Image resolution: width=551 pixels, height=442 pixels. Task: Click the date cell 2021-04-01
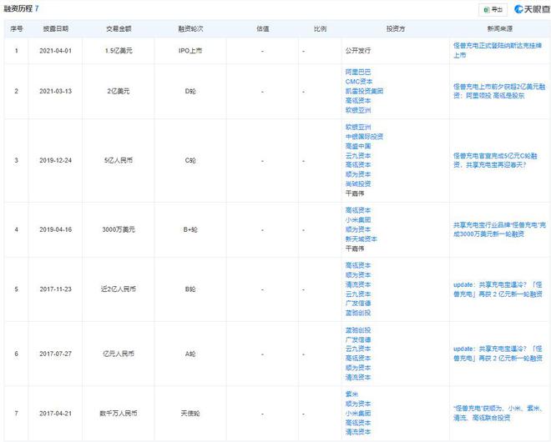(x=56, y=51)
